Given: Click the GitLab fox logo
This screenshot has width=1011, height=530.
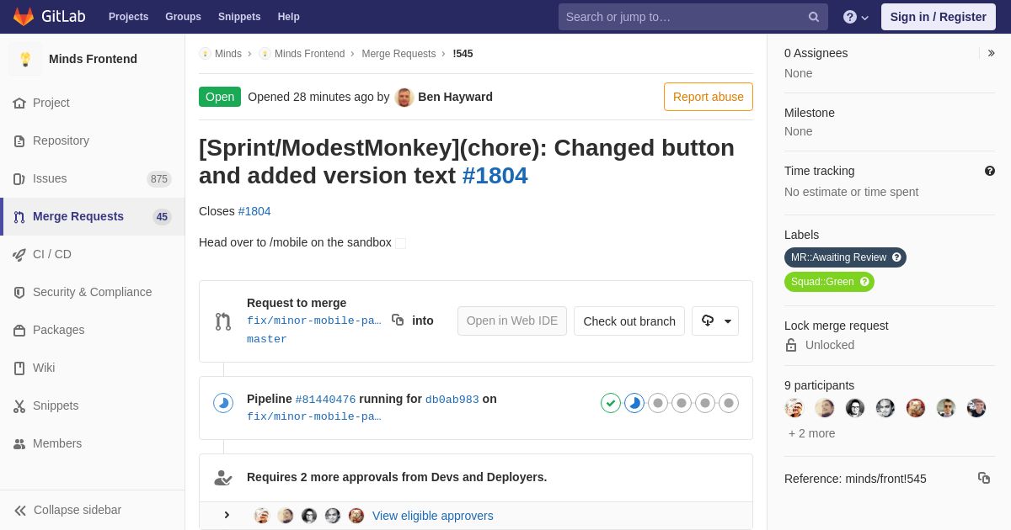Looking at the screenshot, I should 24,17.
